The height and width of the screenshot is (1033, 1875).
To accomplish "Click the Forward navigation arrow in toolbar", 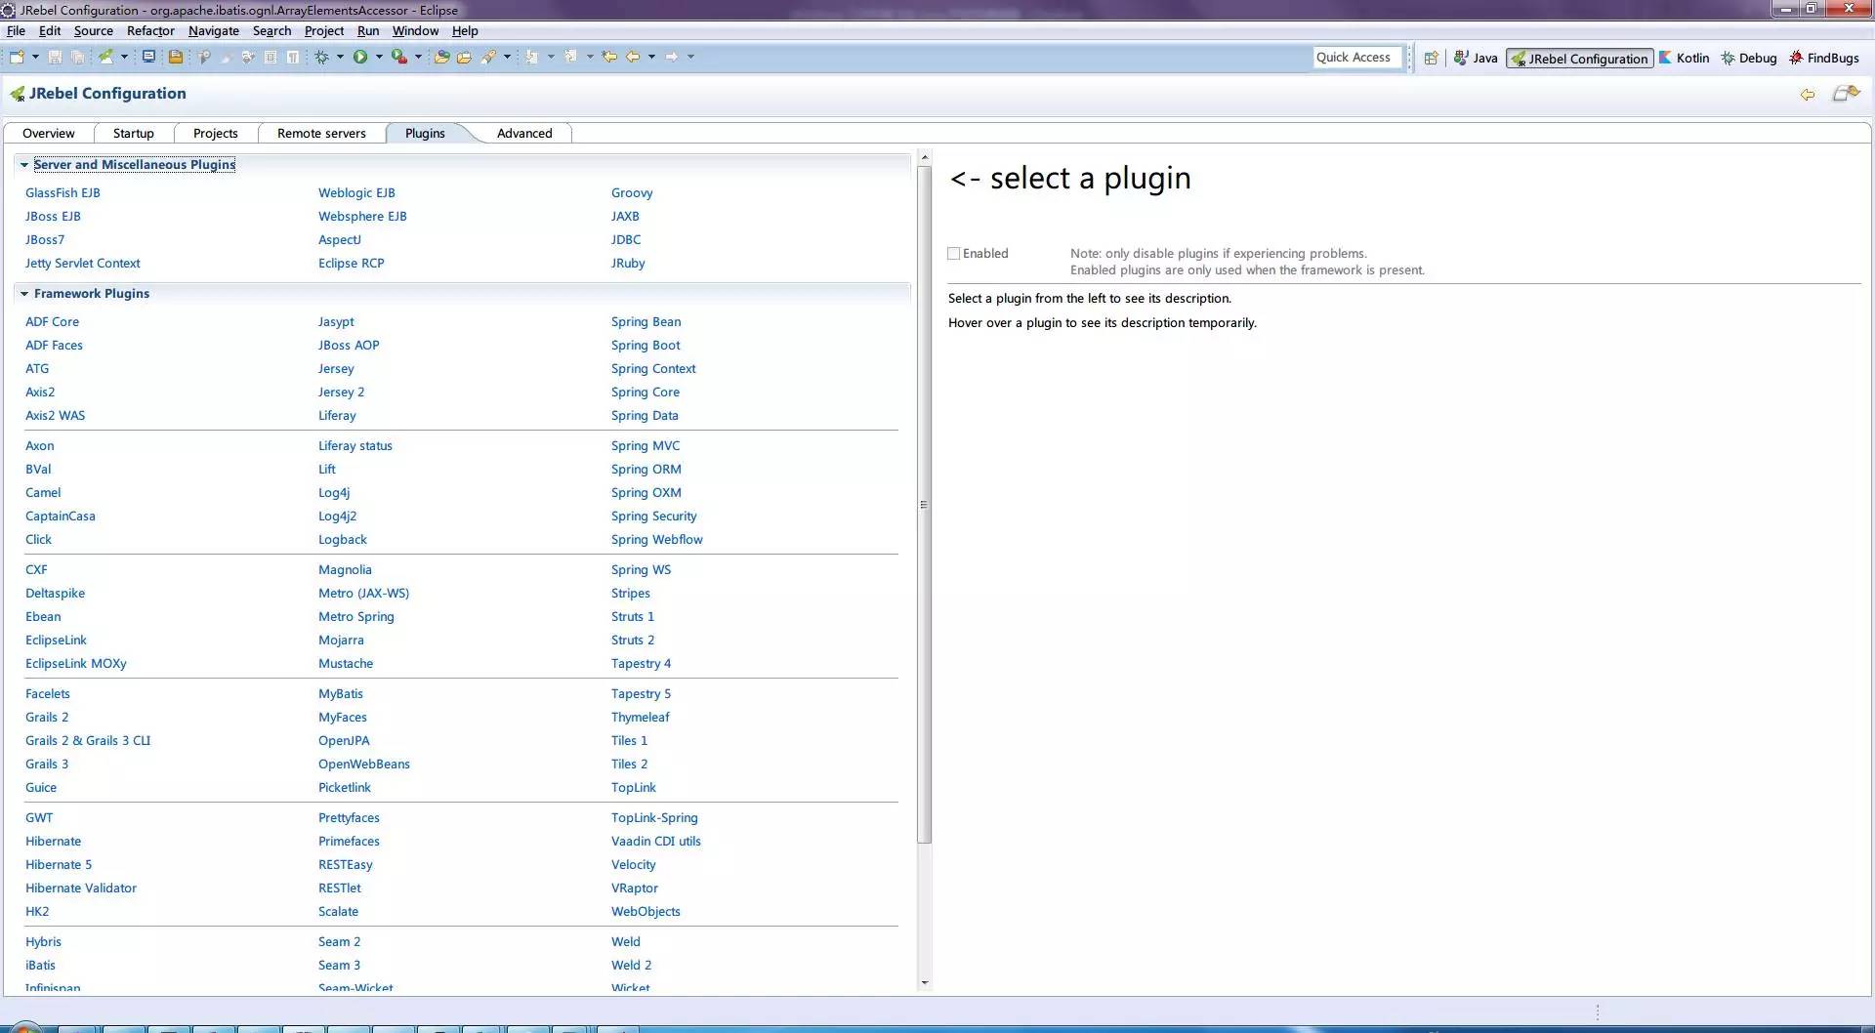I will [x=672, y=57].
